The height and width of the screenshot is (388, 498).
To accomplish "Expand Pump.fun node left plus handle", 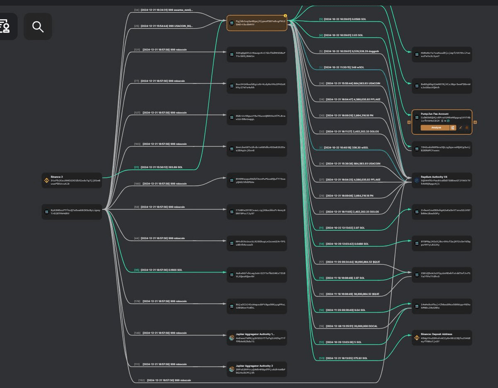I will pyautogui.click(x=409, y=122).
